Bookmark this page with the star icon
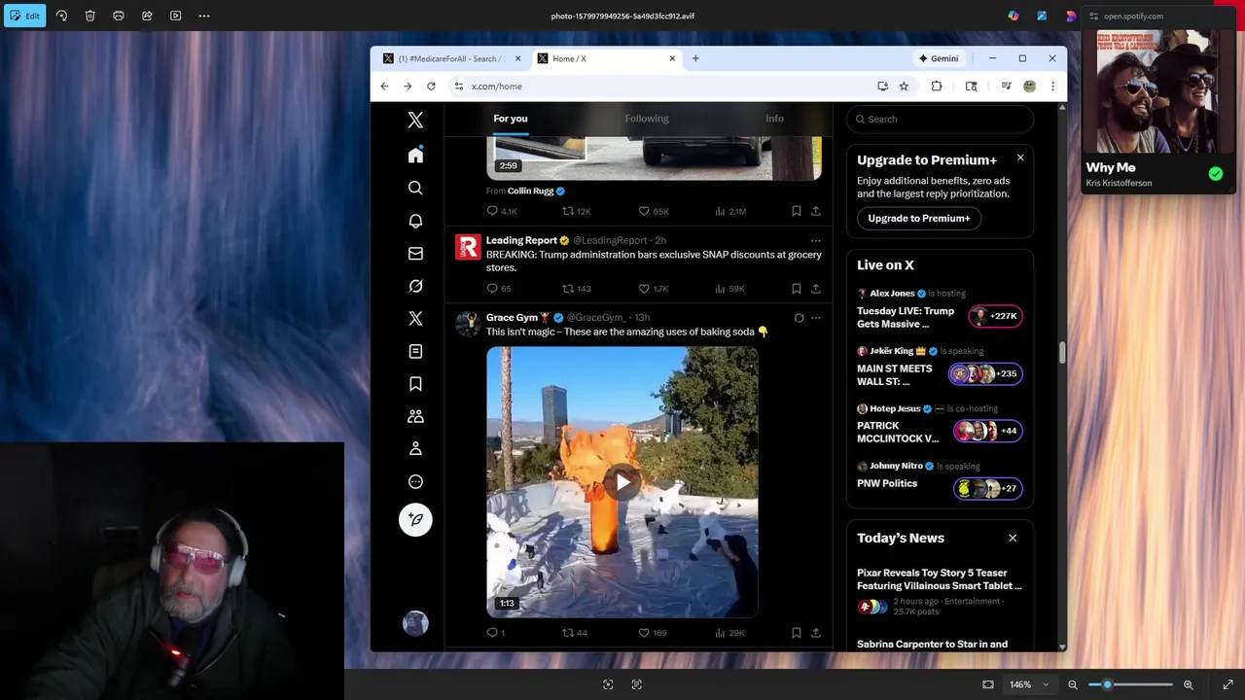Image resolution: width=1245 pixels, height=700 pixels. click(904, 86)
